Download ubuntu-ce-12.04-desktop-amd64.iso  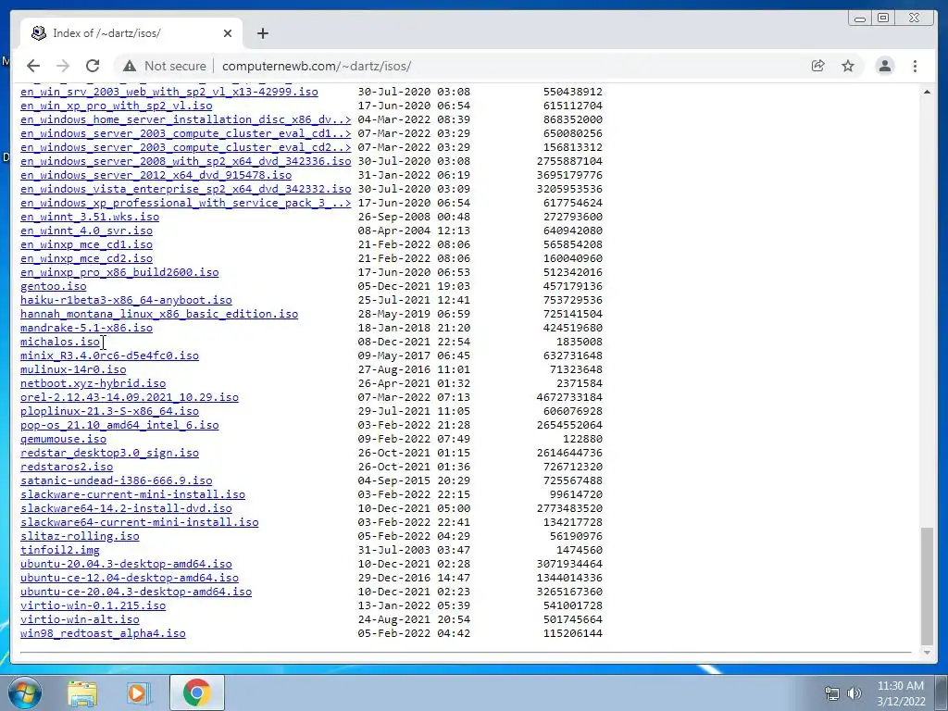coord(130,578)
